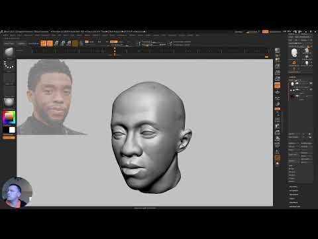
Task: Select the Scale transform icon in top shelf
Action: tap(63, 43)
